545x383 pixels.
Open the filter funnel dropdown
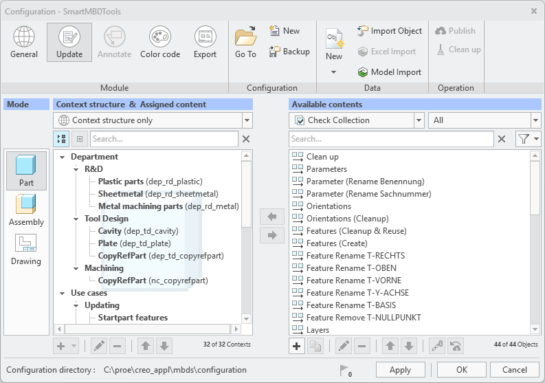click(x=528, y=139)
